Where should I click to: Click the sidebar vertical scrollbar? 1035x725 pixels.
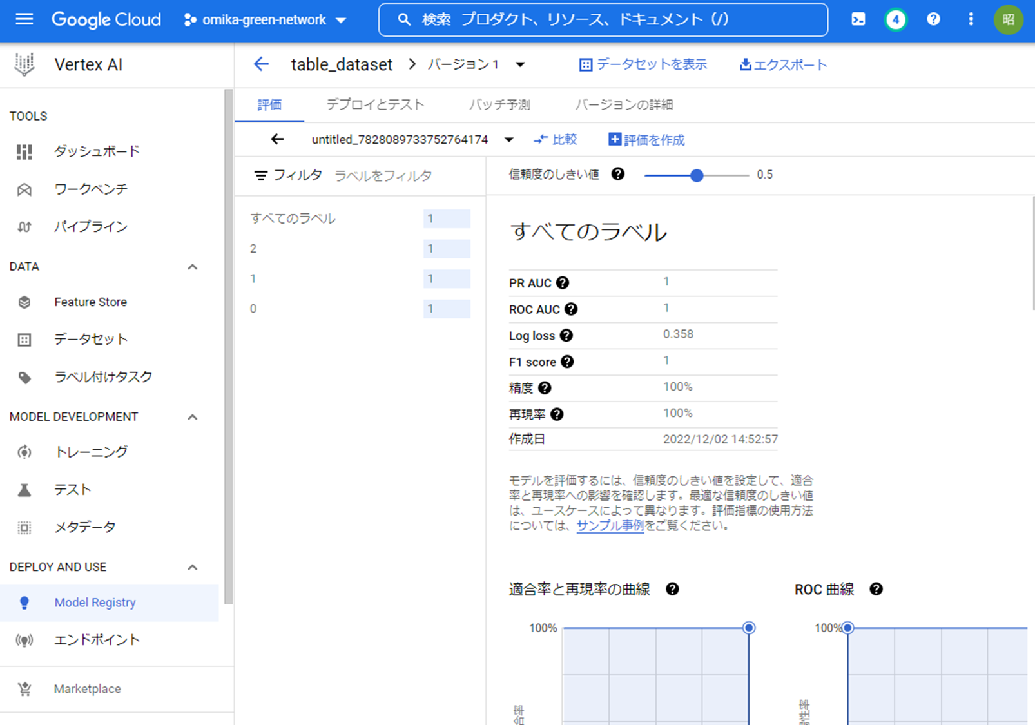(x=228, y=347)
